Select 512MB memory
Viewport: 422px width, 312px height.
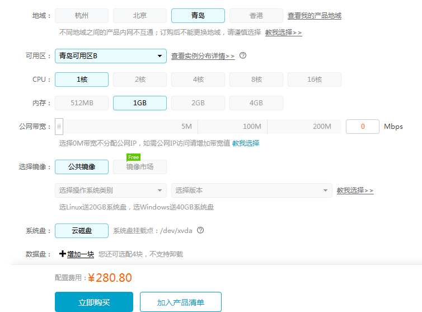tap(82, 103)
